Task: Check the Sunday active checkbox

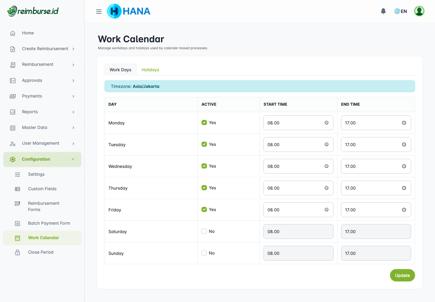Action: coord(204,253)
